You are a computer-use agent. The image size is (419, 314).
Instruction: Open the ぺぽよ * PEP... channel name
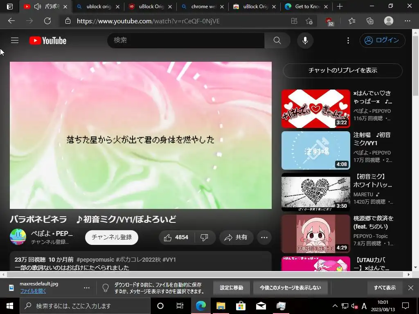click(52, 233)
